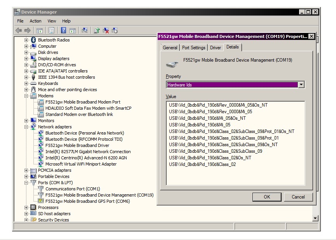
Task: Click the device tree scroll down arrow
Action: (315, 218)
